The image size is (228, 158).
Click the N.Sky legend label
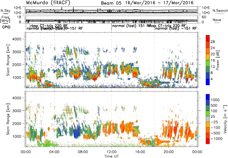pos(5,11)
